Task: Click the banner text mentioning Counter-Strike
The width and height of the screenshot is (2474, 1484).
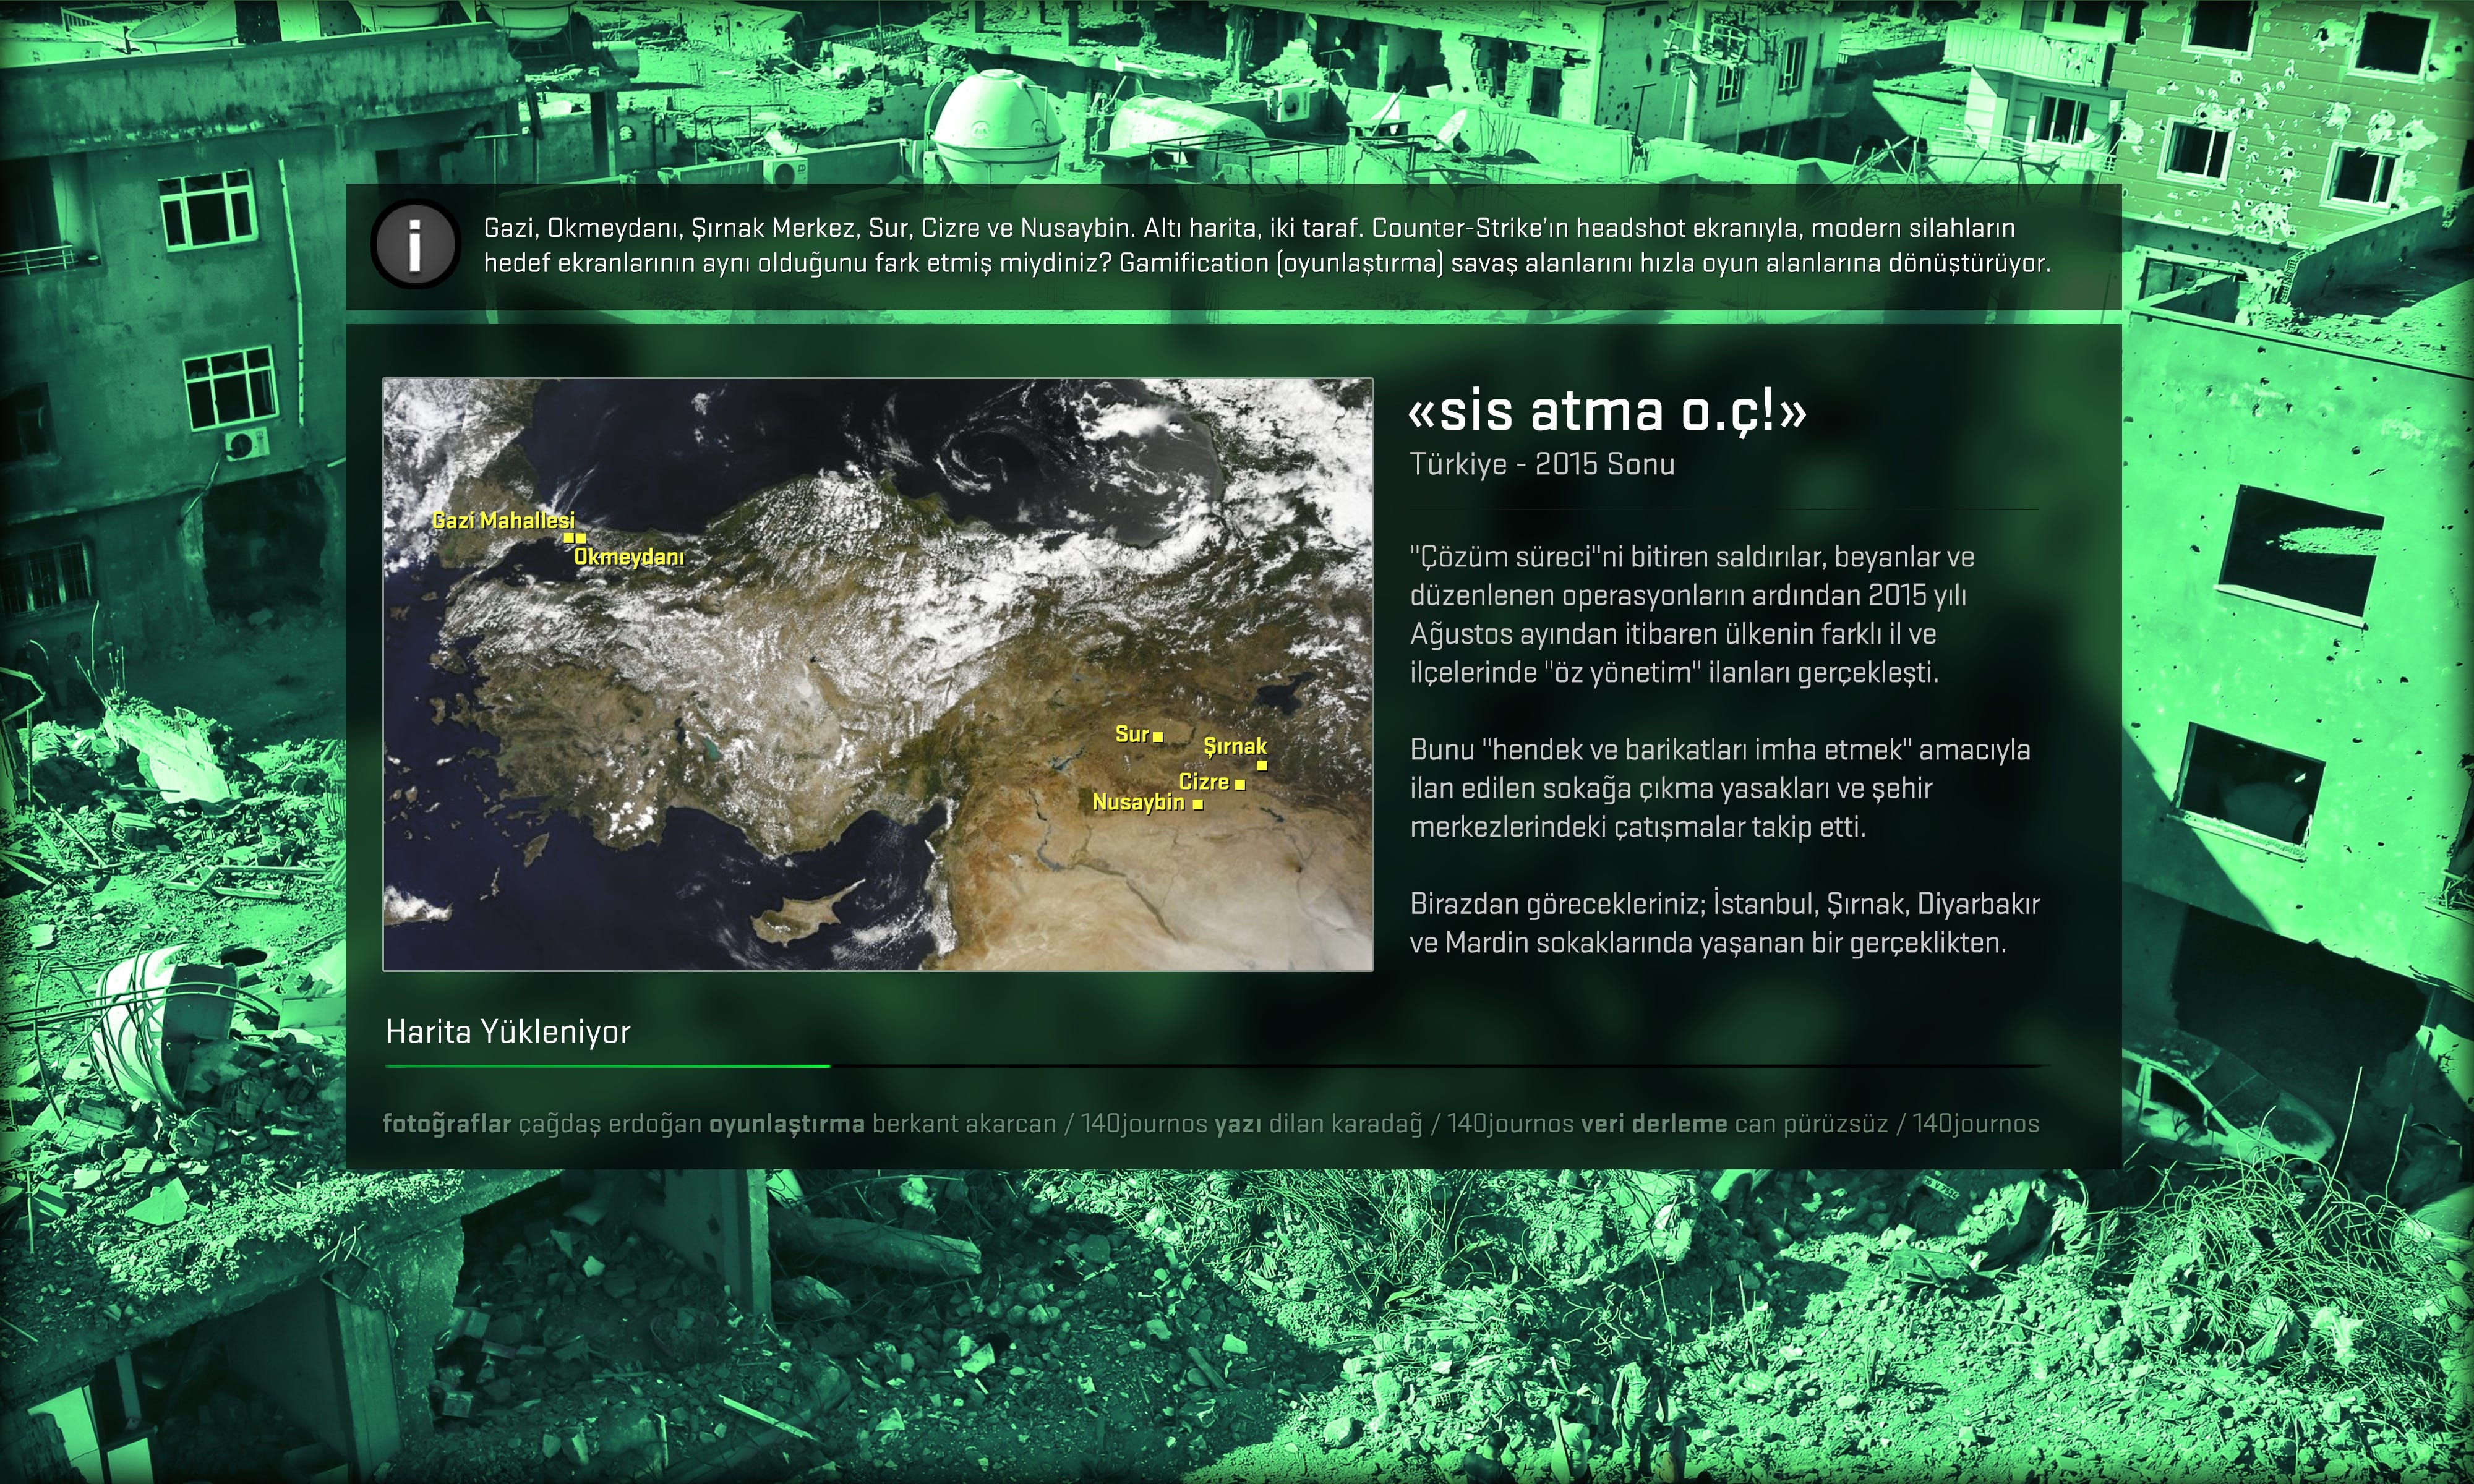Action: pyautogui.click(x=1267, y=245)
